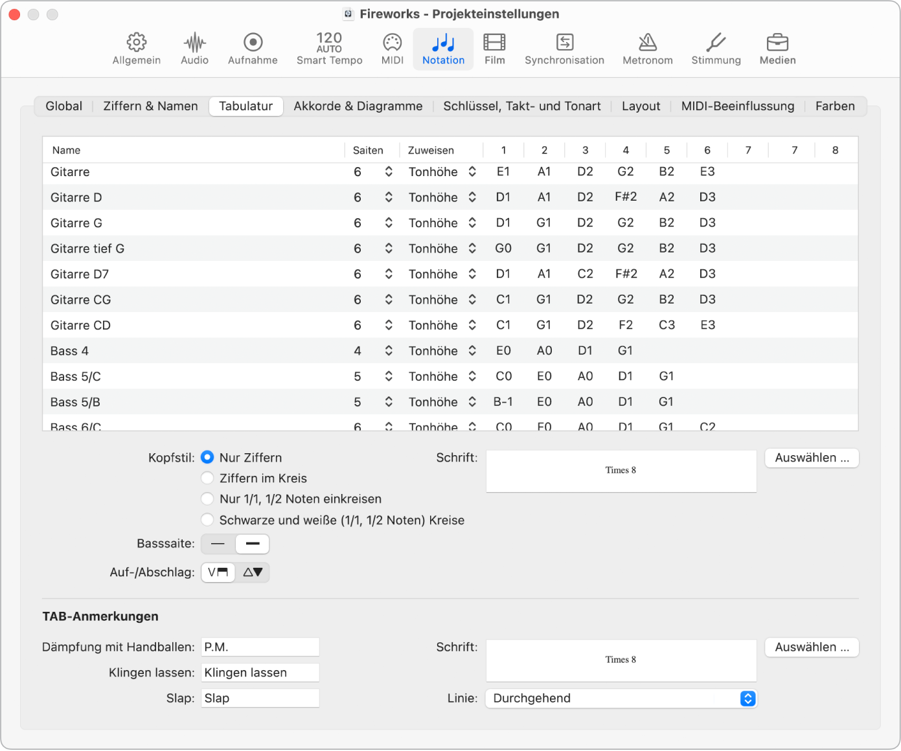Open the Saiten stepper for Bass 4

(x=388, y=350)
